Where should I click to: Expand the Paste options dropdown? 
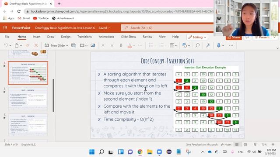click(x=21, y=45)
